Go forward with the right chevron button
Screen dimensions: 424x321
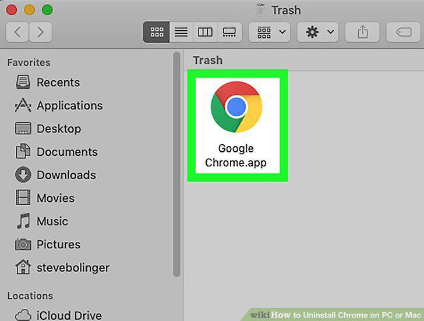point(41,32)
